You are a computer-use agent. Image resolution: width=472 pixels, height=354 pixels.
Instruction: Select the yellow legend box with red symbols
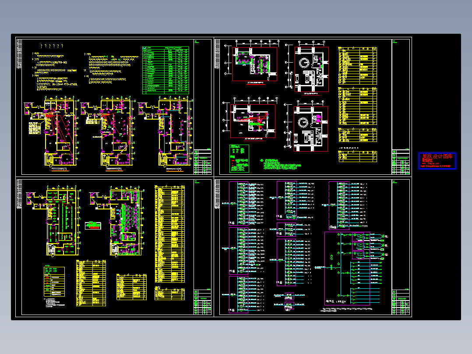tap(54, 281)
